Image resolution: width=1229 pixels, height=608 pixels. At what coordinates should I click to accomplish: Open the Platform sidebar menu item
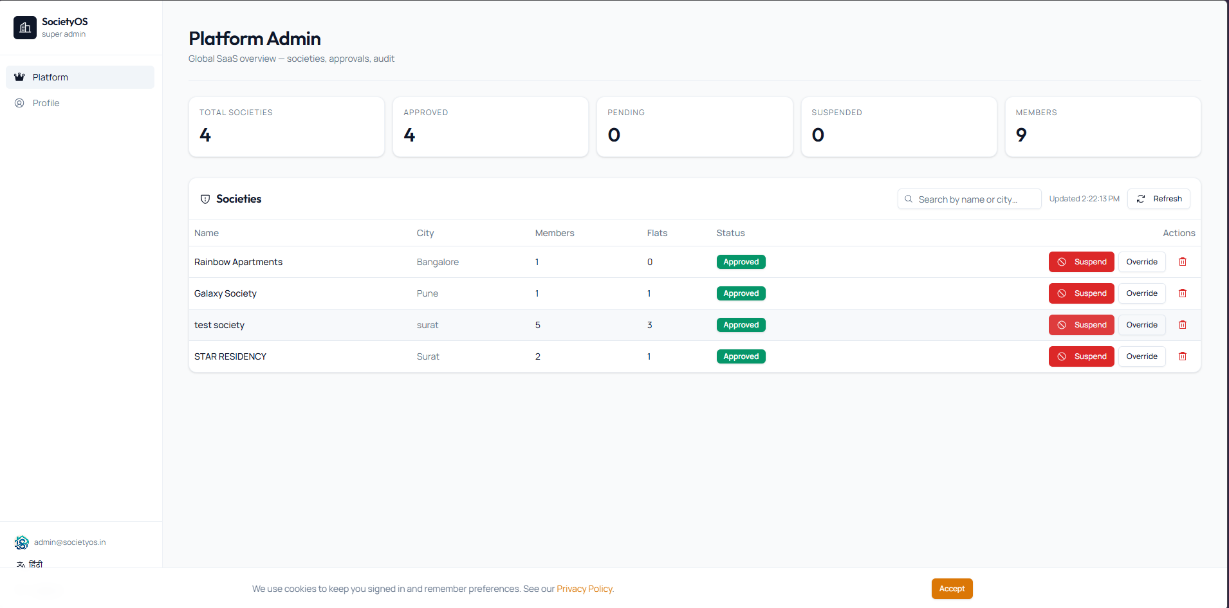click(x=80, y=77)
